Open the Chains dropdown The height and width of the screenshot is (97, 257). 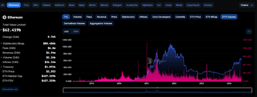pyautogui.click(x=247, y=5)
